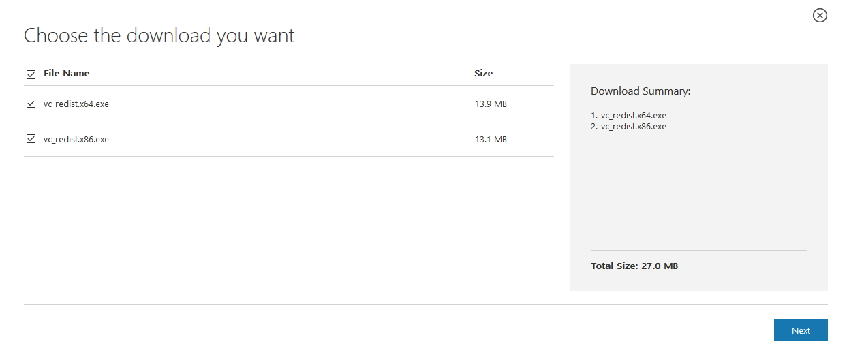Click empty gray area of the summary panel
The height and width of the screenshot is (348, 864).
(x=698, y=191)
